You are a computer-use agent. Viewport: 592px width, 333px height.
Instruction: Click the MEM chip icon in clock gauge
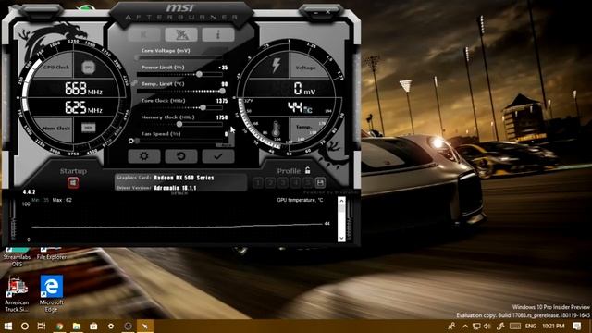tap(89, 128)
